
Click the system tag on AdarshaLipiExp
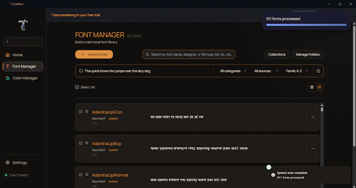point(113,150)
